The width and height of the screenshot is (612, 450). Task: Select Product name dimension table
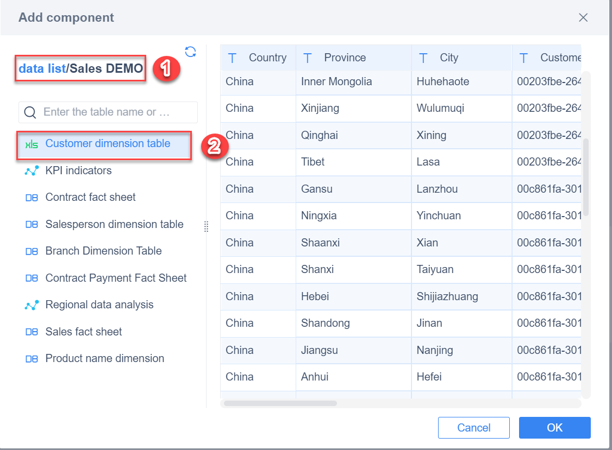coord(104,359)
